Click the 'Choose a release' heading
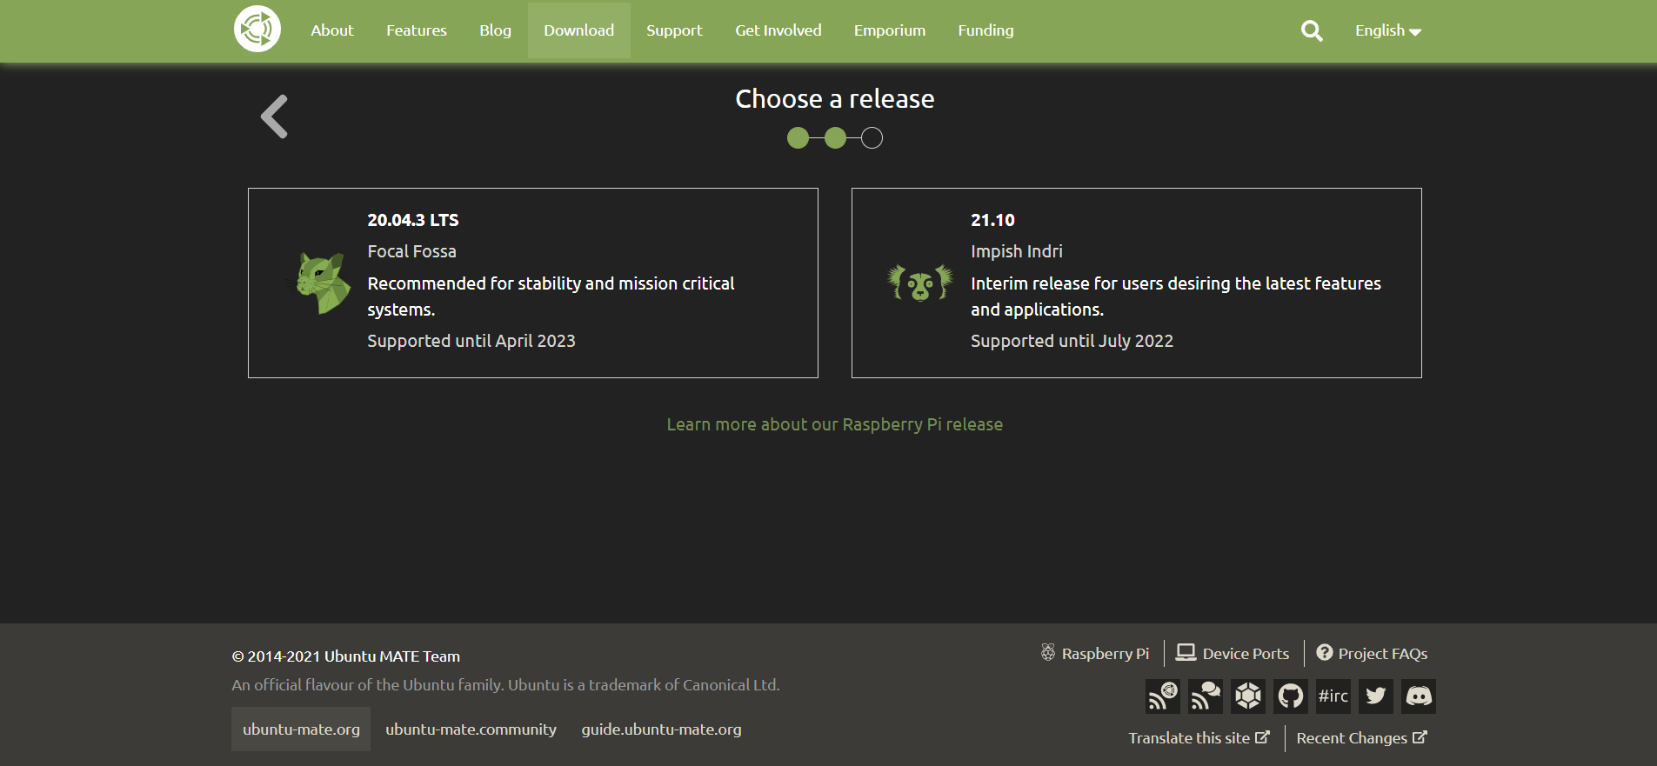The width and height of the screenshot is (1657, 766). (835, 99)
